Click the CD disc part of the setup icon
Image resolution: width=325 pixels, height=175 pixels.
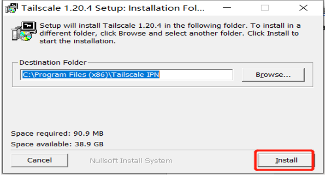click(x=25, y=36)
